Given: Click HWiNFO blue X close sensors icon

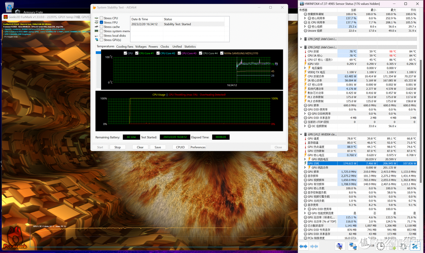Looking at the screenshot, I should 415,246.
